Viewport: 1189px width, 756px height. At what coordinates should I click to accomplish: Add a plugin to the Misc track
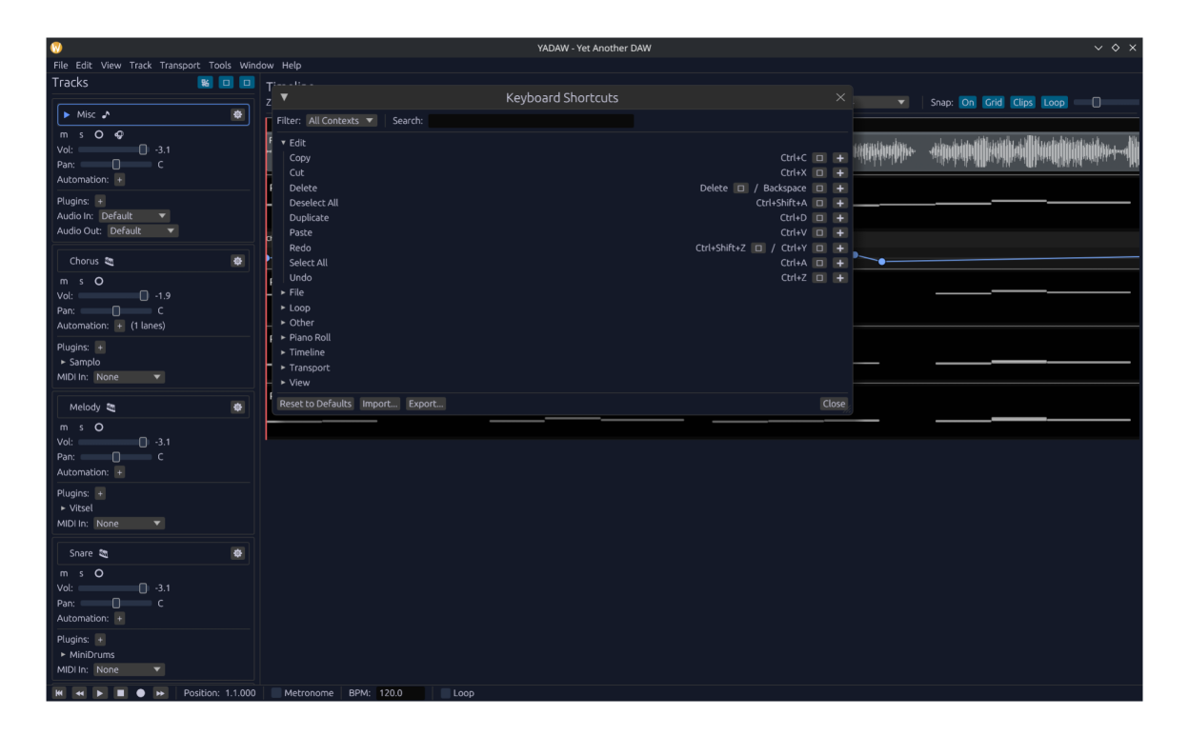[x=100, y=202]
